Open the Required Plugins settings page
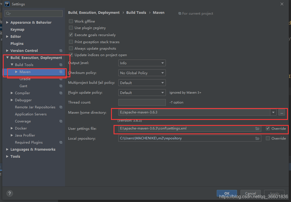The width and height of the screenshot is (291, 202). pyautogui.click(x=29, y=142)
